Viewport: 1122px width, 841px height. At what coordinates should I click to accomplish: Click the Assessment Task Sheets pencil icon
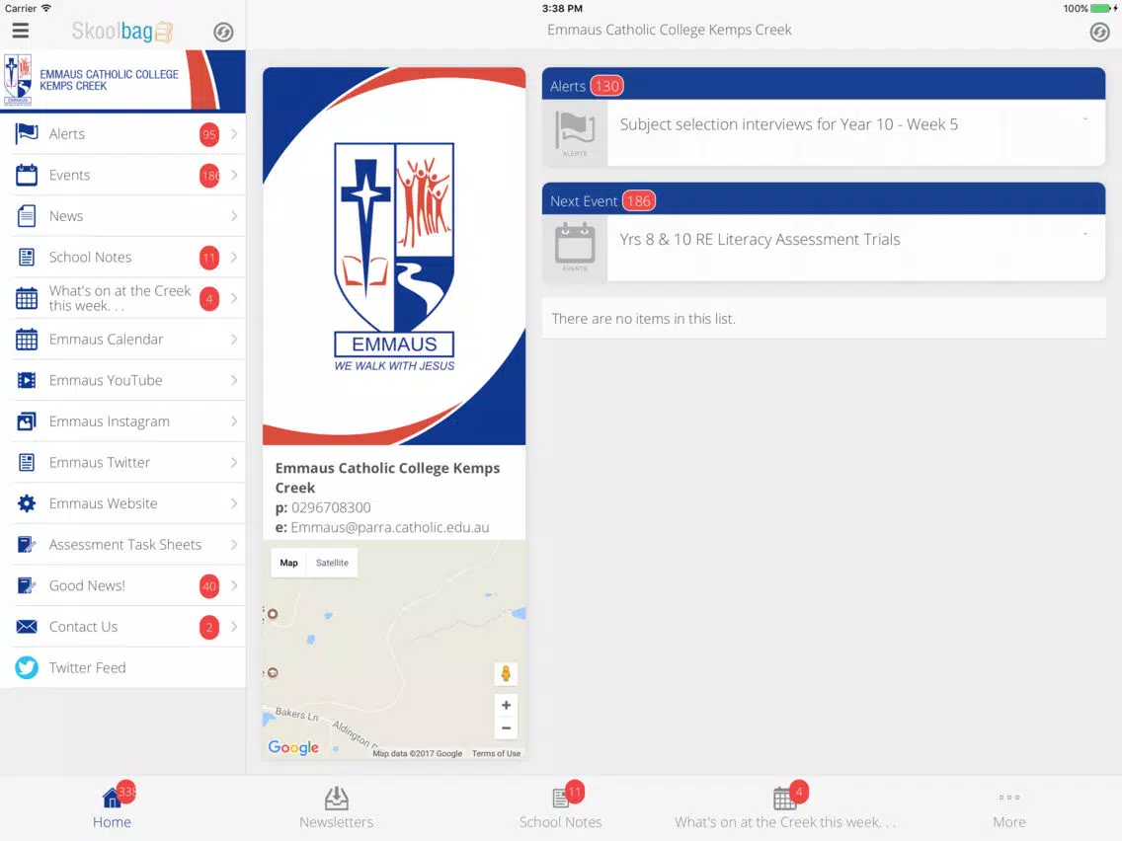[27, 545]
